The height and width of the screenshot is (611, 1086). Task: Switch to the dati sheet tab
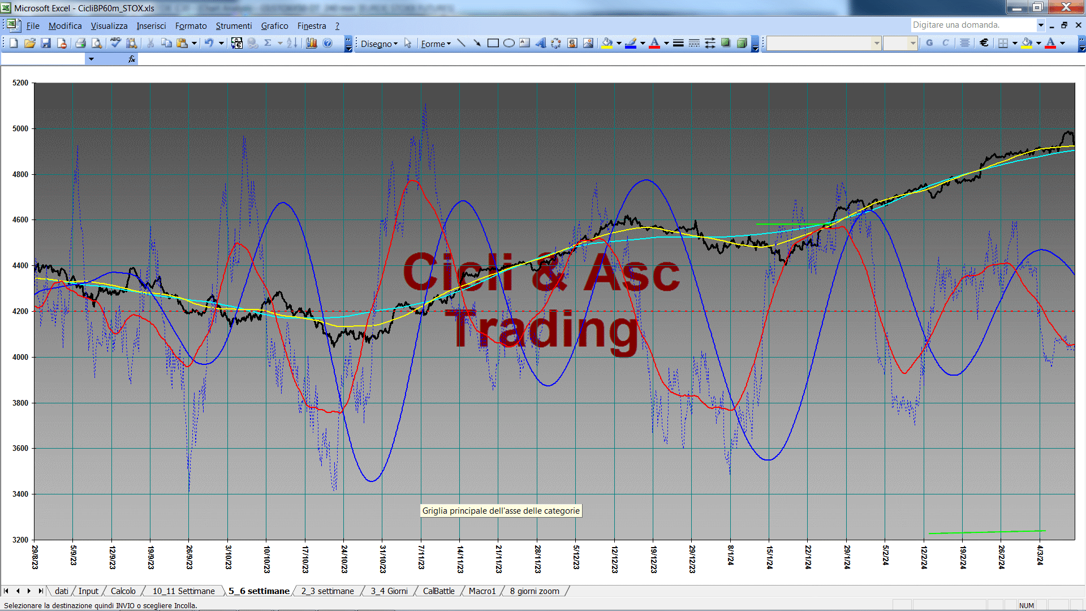pyautogui.click(x=62, y=591)
